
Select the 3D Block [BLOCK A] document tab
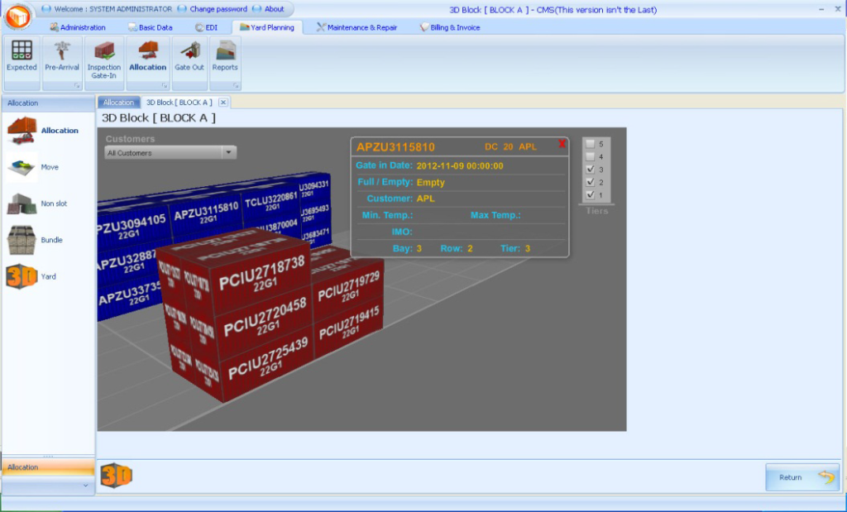tap(179, 102)
